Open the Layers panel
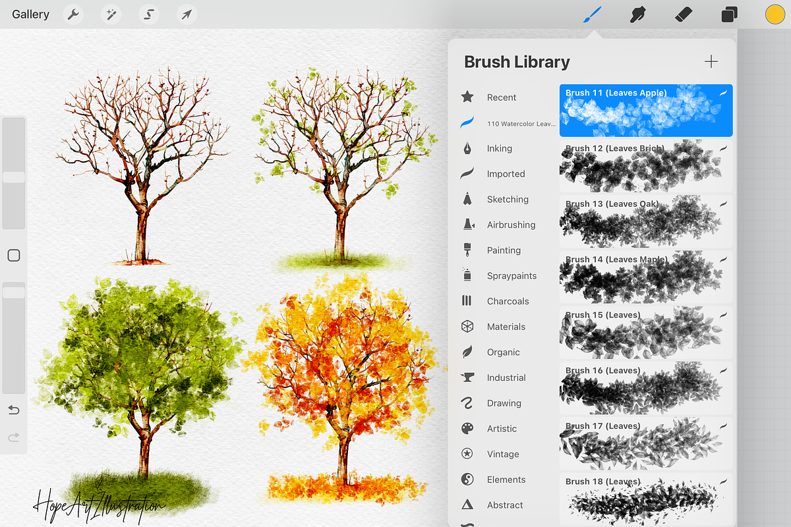Image resolution: width=791 pixels, height=527 pixels. 729,14
